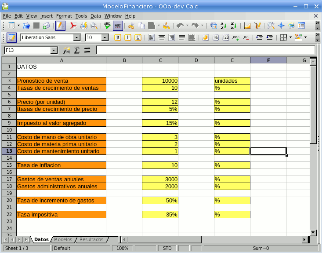This screenshot has width=322, height=253.
Task: Open the Gallery
Action: [291, 26]
